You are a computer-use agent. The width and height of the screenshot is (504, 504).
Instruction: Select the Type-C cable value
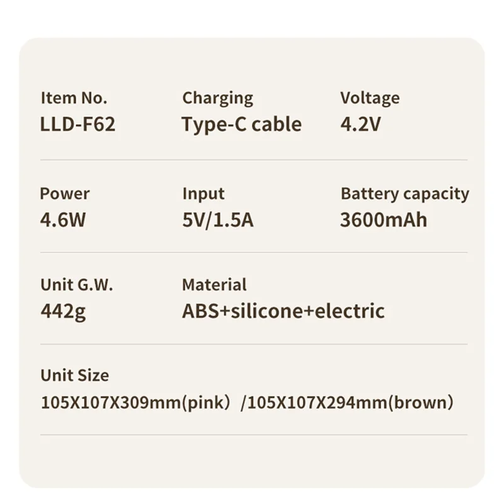[241, 124]
